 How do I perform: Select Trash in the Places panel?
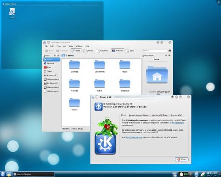[x=52, y=71]
